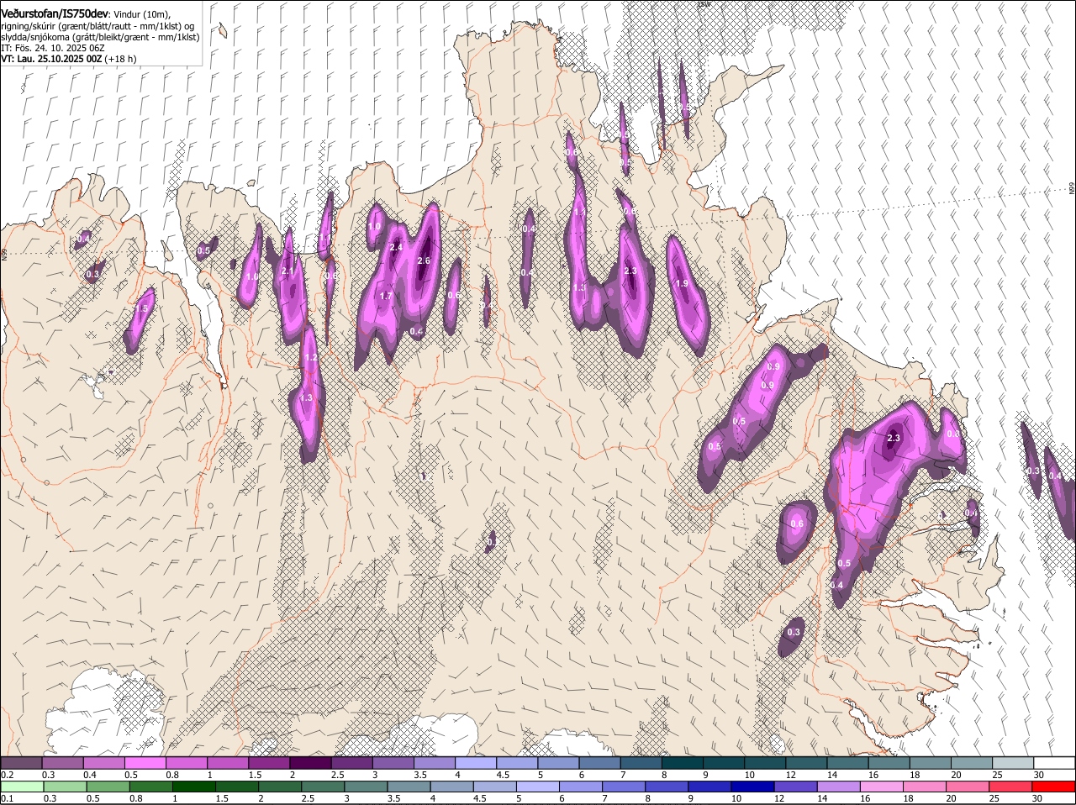
Task: Select the top legend swatch for 0.3–0.4
Action: click(62, 762)
